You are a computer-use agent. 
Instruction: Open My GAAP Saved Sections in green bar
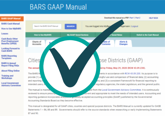[78, 35]
